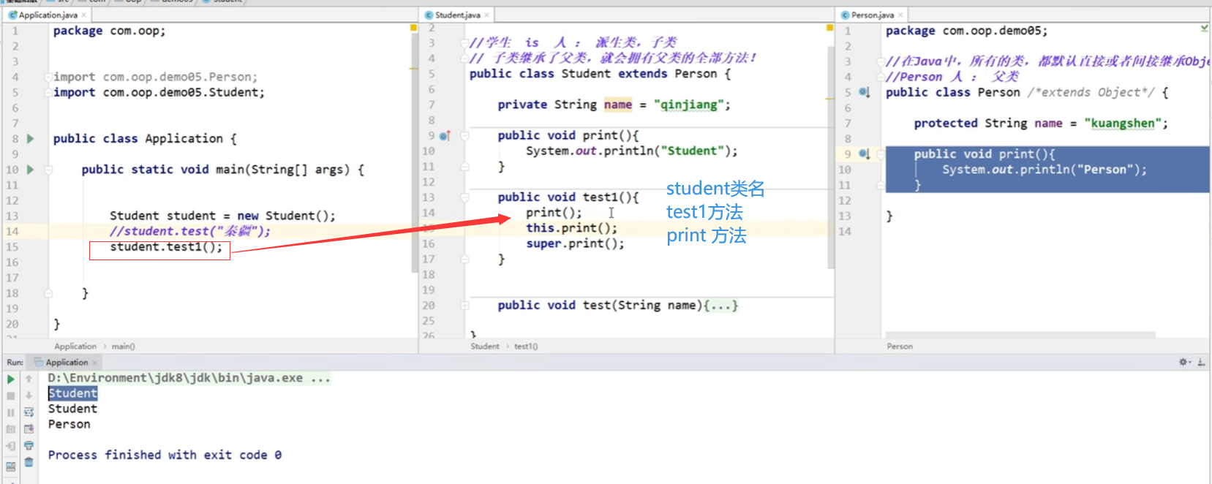Click run gutter arrow beside main method

pos(30,169)
